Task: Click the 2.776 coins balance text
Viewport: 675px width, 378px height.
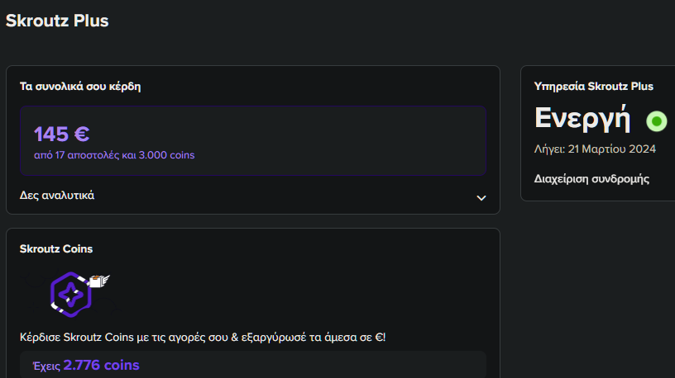Action: pyautogui.click(x=101, y=365)
